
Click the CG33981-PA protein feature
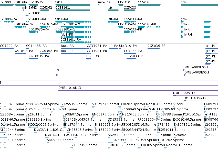tap(89, 48)
